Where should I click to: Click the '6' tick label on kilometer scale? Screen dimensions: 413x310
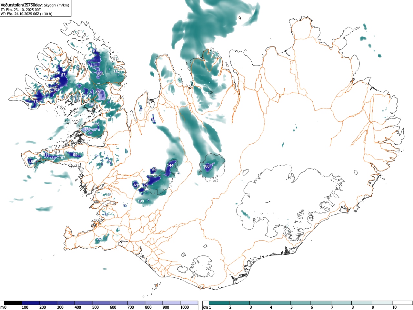click(x=312, y=307)
